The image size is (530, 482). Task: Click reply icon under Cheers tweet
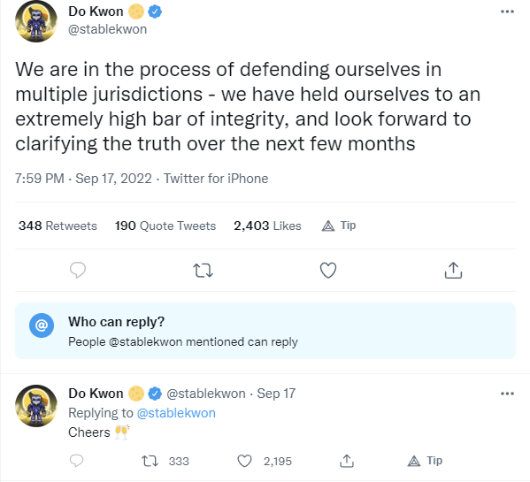76,461
